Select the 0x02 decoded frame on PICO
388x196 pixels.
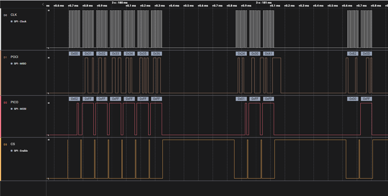click(74, 99)
